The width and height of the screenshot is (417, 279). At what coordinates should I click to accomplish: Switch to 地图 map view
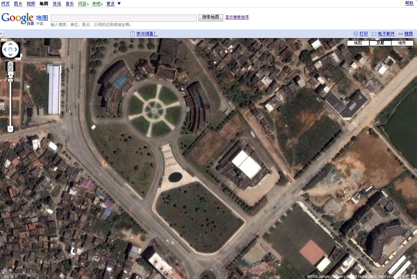[358, 43]
